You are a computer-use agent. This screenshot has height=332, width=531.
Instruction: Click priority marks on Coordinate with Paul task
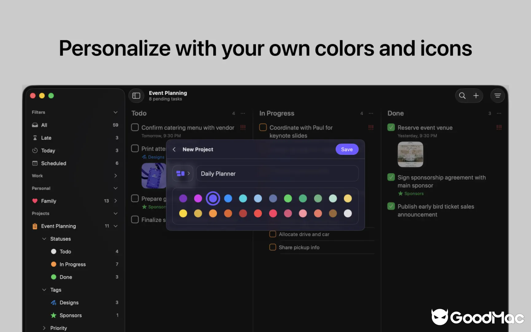point(371,127)
